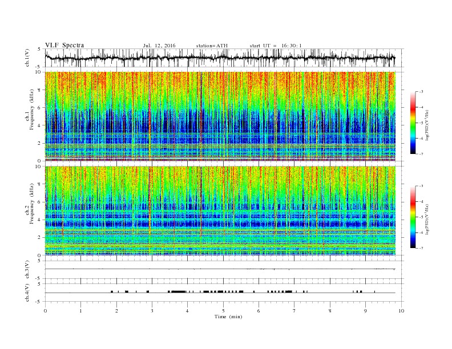
Task: Click the "ch.1(V)" waveform axis label
Action: [x=27, y=58]
